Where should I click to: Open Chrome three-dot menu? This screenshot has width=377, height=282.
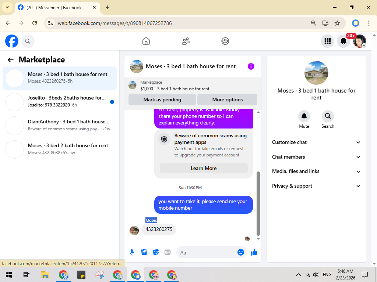click(369, 23)
